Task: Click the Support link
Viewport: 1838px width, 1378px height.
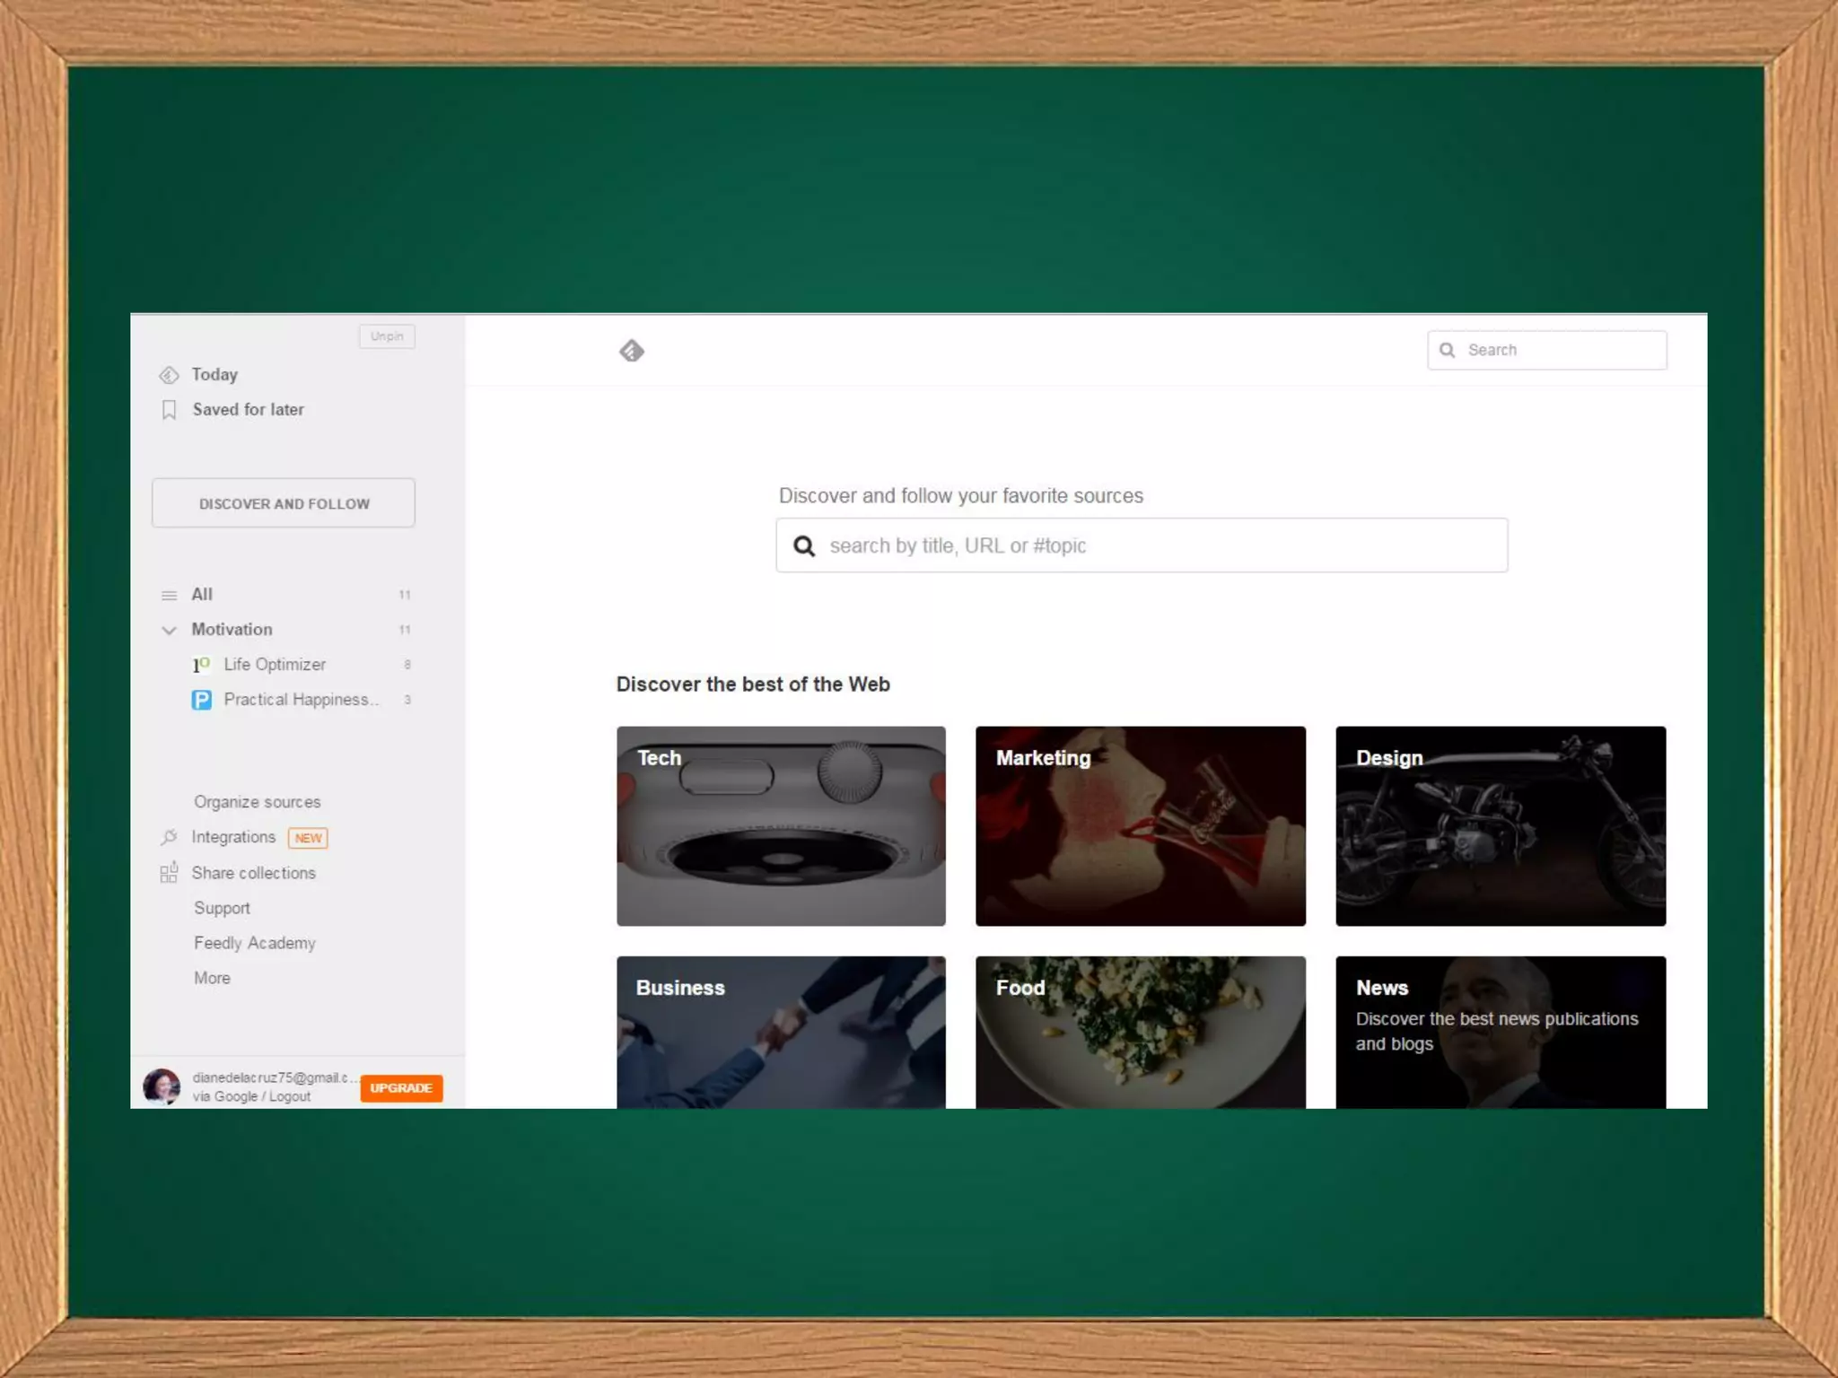Action: pyautogui.click(x=222, y=908)
